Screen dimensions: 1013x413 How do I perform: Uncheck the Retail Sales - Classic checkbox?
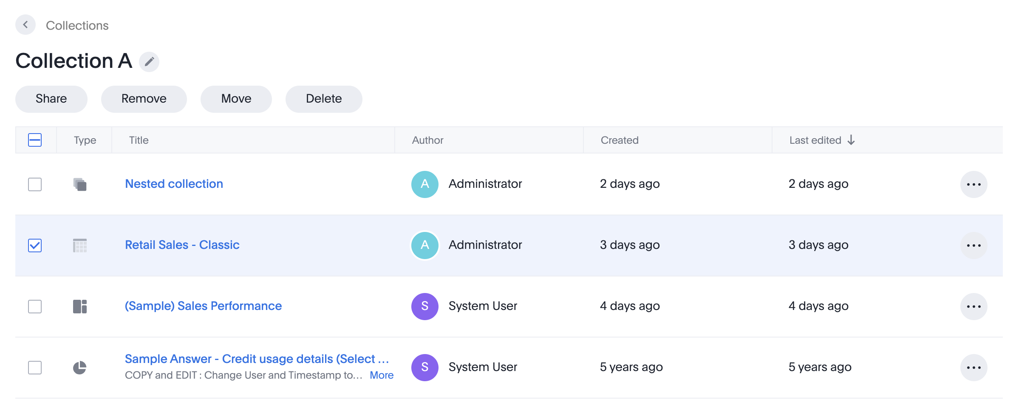(35, 246)
